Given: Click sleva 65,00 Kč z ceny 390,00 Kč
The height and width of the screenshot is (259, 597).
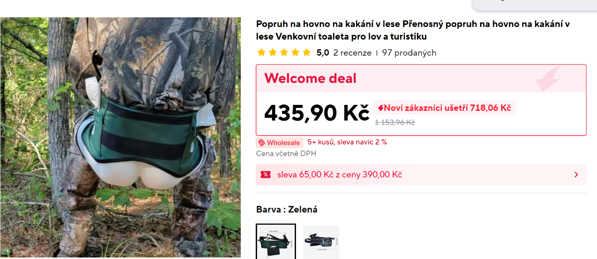Looking at the screenshot, I should coord(340,174).
